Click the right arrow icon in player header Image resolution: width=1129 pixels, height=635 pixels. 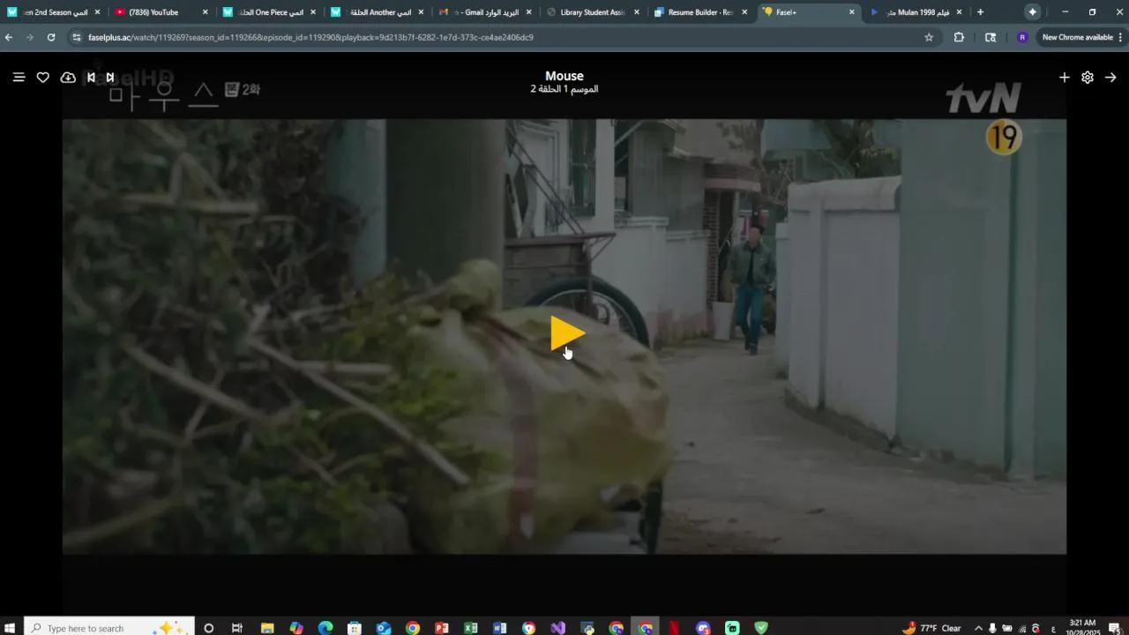[x=1110, y=78]
